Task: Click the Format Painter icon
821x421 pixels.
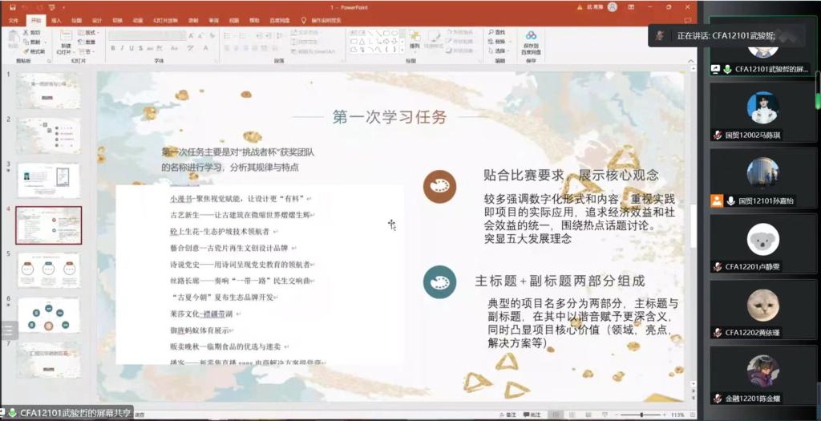Action: pyautogui.click(x=34, y=51)
